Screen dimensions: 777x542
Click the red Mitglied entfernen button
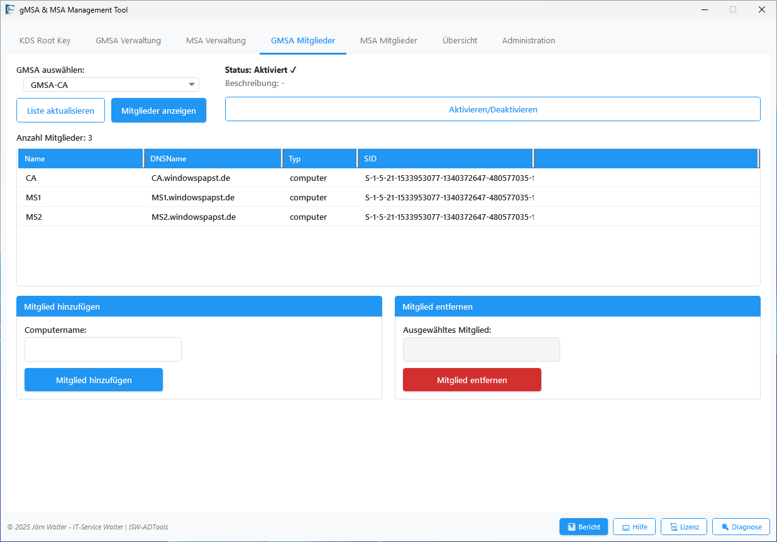coord(471,380)
